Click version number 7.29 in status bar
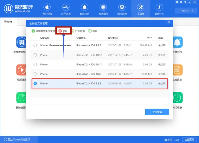 pyautogui.click(x=176, y=140)
